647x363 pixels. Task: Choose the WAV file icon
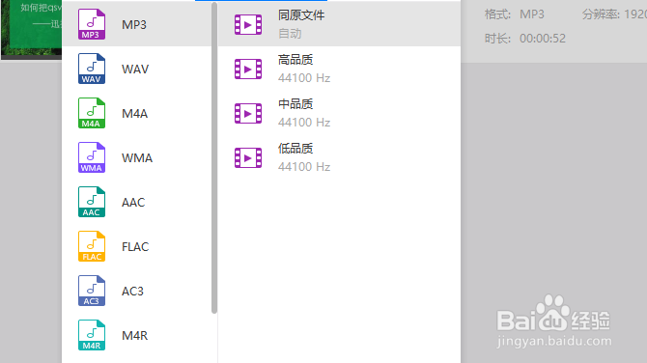point(92,69)
